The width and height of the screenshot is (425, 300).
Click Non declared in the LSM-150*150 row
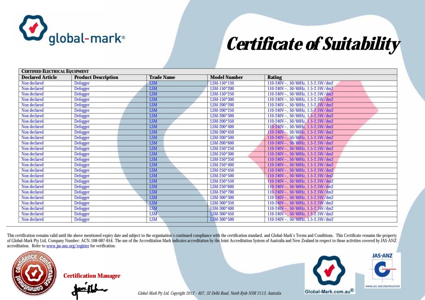pyautogui.click(x=33, y=83)
